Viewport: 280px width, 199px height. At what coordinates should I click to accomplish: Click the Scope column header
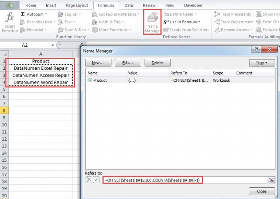(222, 73)
